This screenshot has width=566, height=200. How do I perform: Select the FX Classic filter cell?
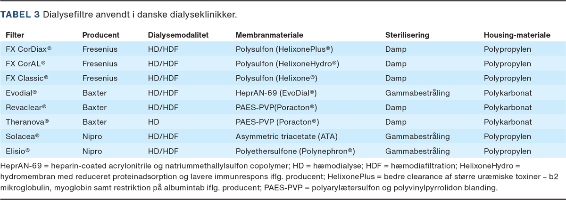coord(27,78)
